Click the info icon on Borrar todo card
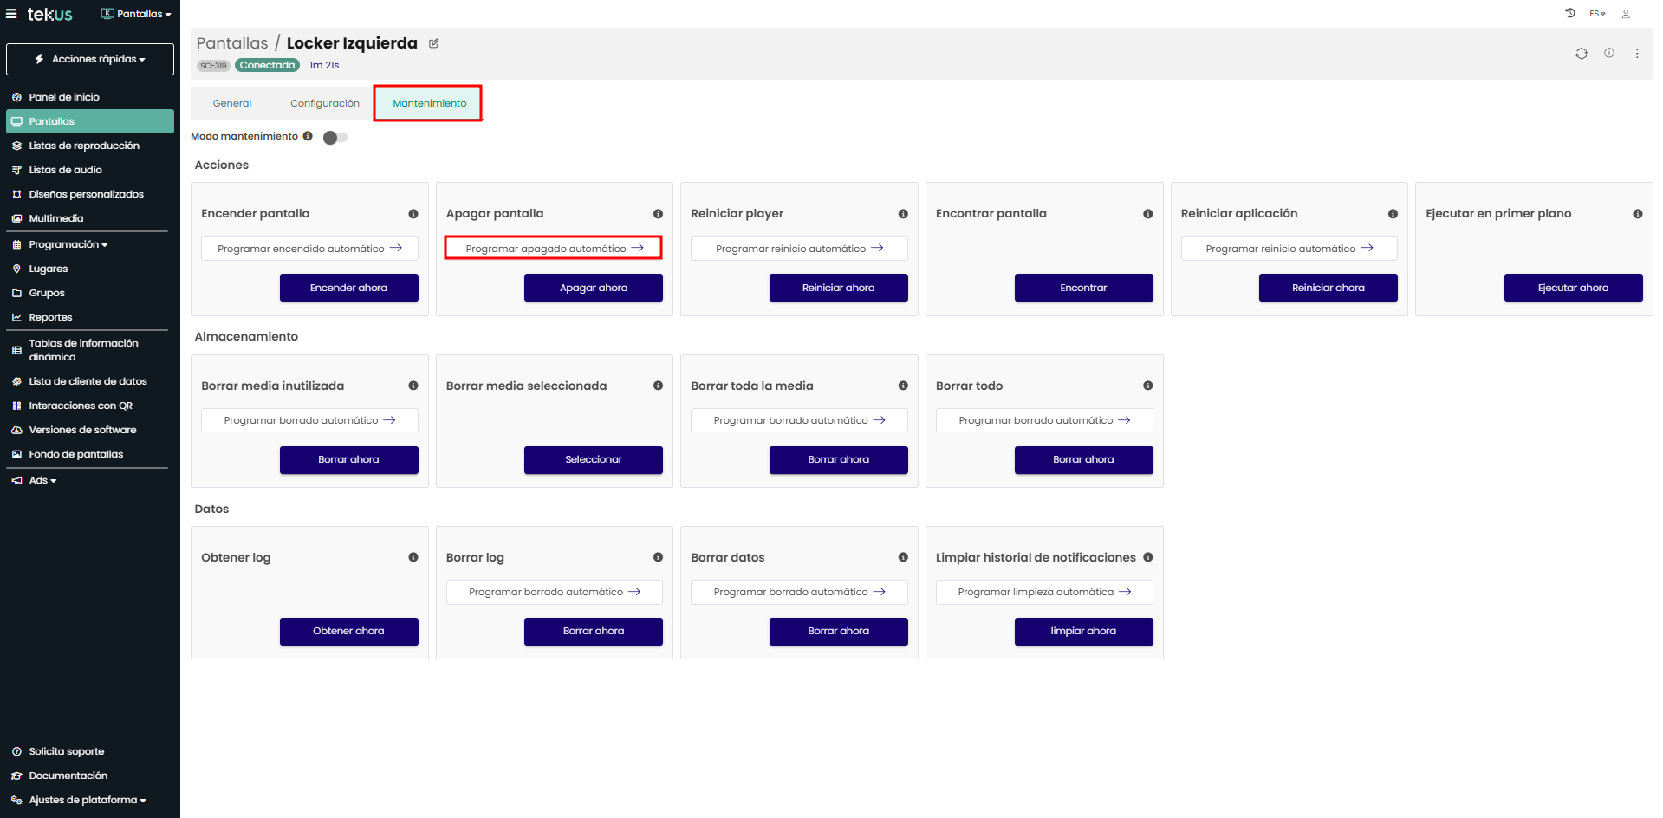This screenshot has height=818, width=1663. pyautogui.click(x=1147, y=386)
